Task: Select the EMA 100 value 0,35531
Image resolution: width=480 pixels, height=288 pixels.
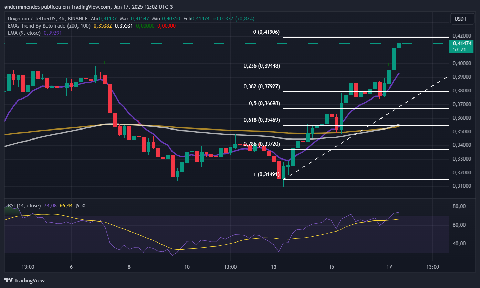Action: pos(124,26)
